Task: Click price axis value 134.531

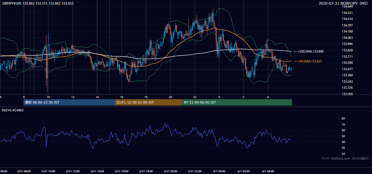Action: (x=347, y=13)
